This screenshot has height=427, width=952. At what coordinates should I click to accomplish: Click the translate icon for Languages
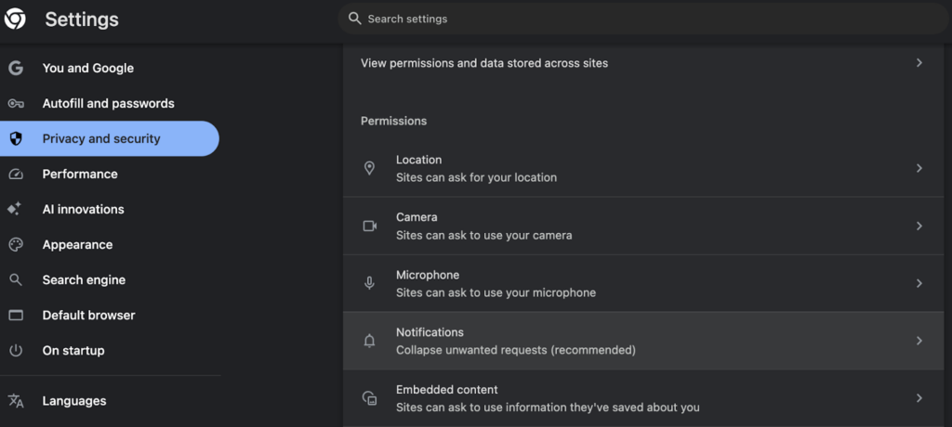point(16,401)
